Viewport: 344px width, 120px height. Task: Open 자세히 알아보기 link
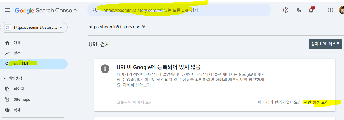click(x=137, y=85)
